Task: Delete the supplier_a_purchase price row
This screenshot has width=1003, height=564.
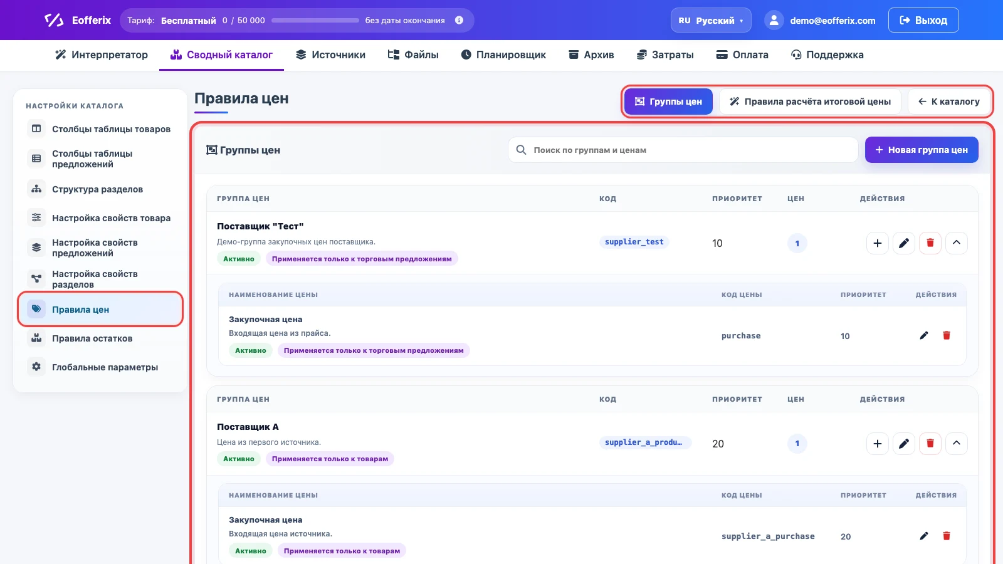Action: pyautogui.click(x=947, y=536)
